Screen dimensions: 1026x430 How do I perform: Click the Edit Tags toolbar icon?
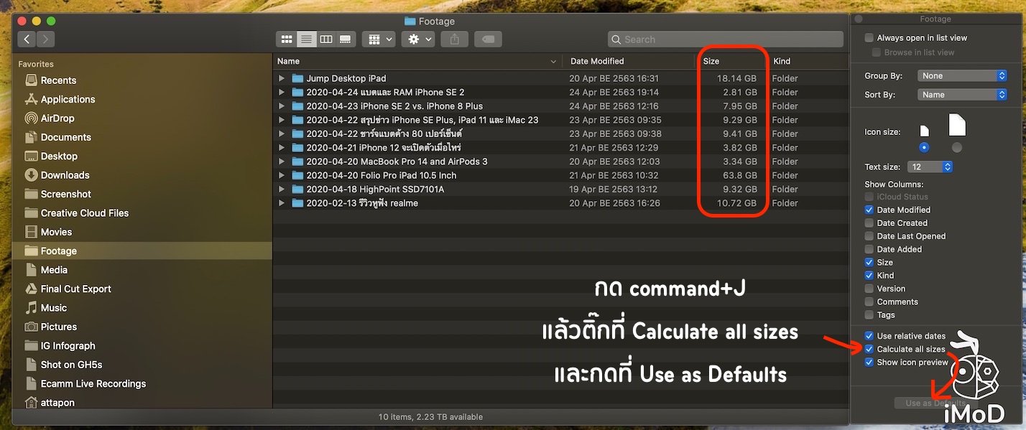(488, 39)
